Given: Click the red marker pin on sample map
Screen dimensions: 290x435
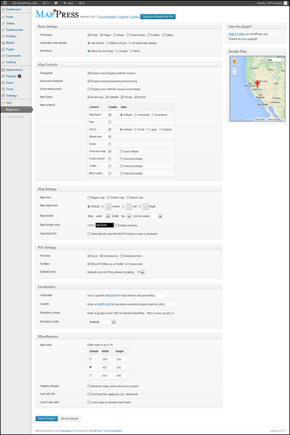Looking at the screenshot, I should pyautogui.click(x=258, y=84).
